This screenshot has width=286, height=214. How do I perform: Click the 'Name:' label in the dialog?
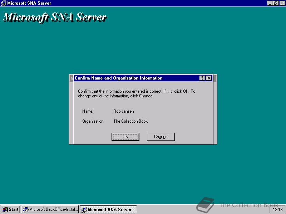(x=88, y=111)
